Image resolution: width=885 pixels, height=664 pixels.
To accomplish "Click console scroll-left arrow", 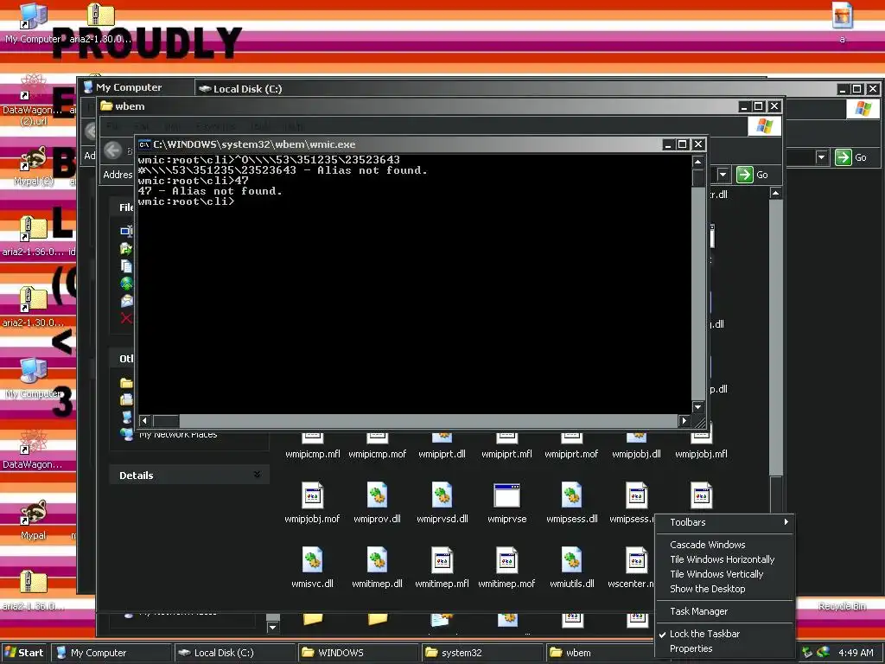I will click(144, 421).
